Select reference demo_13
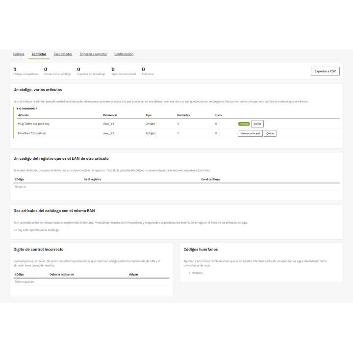 [108, 124]
